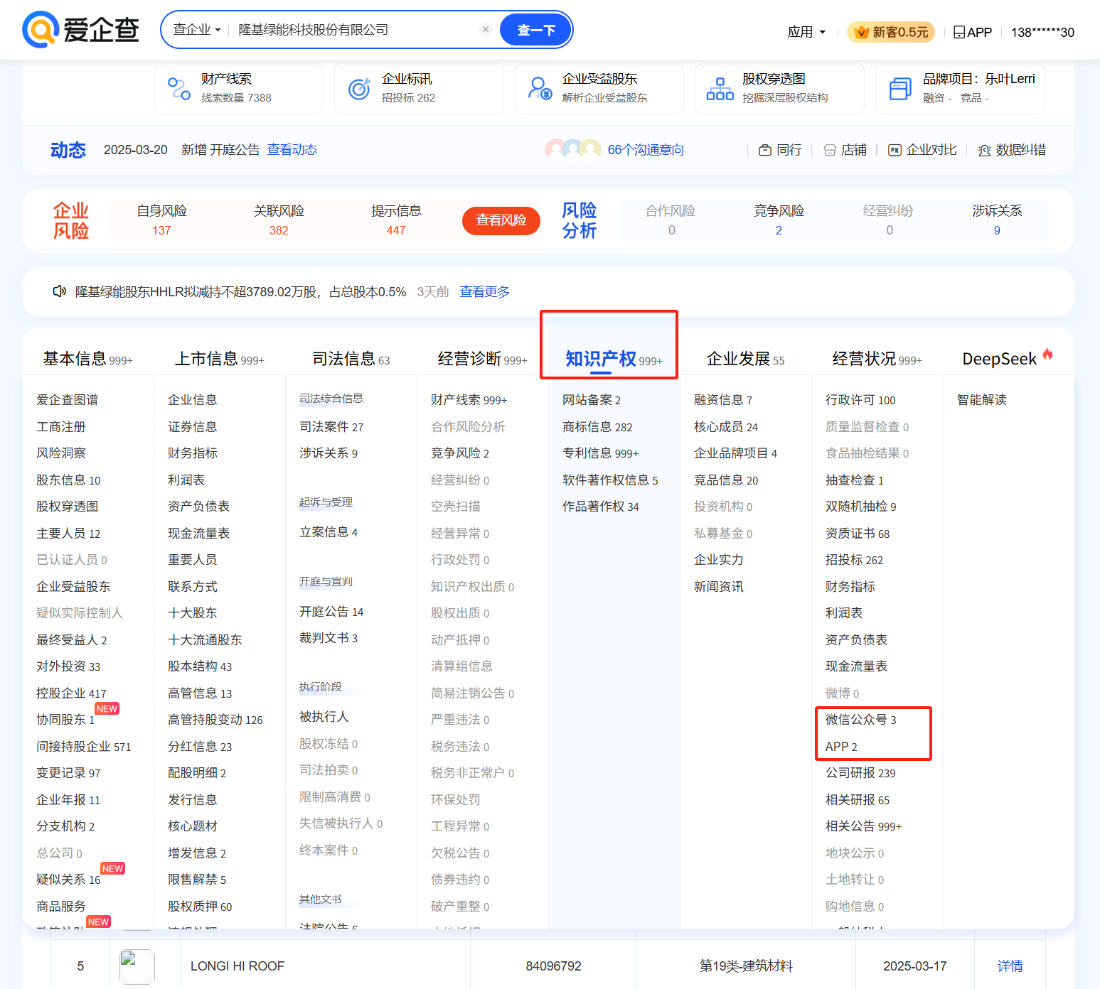Open the 查看动态 link

pos(292,150)
